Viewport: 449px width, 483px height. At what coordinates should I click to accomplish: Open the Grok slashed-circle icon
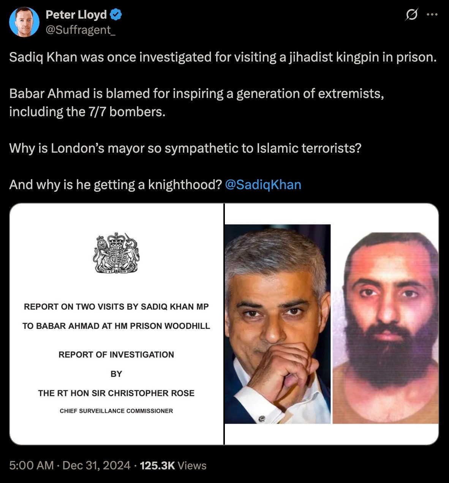point(411,15)
